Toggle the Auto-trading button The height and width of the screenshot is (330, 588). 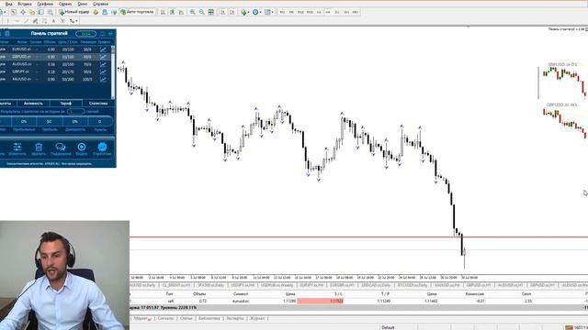click(x=137, y=12)
